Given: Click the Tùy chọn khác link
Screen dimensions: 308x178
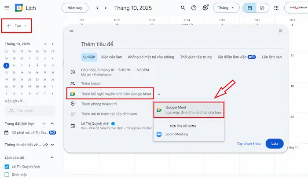Looking at the screenshot, I should (249, 144).
